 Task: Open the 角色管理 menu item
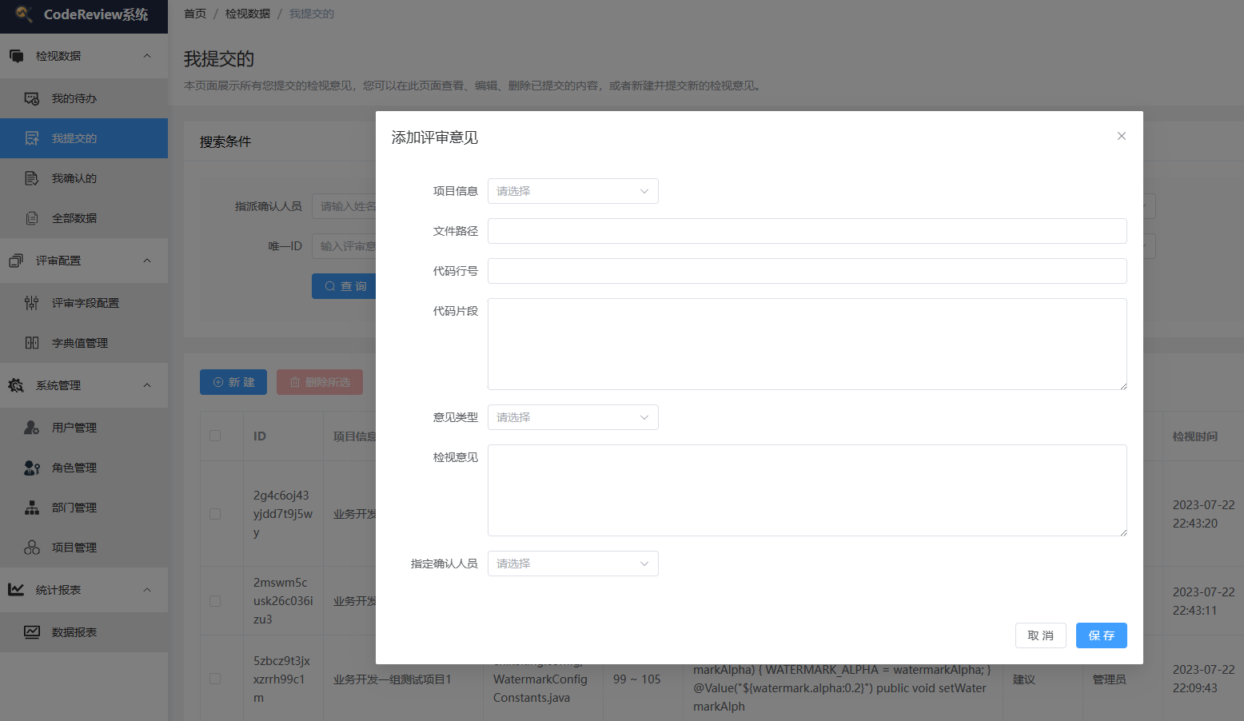click(x=74, y=468)
